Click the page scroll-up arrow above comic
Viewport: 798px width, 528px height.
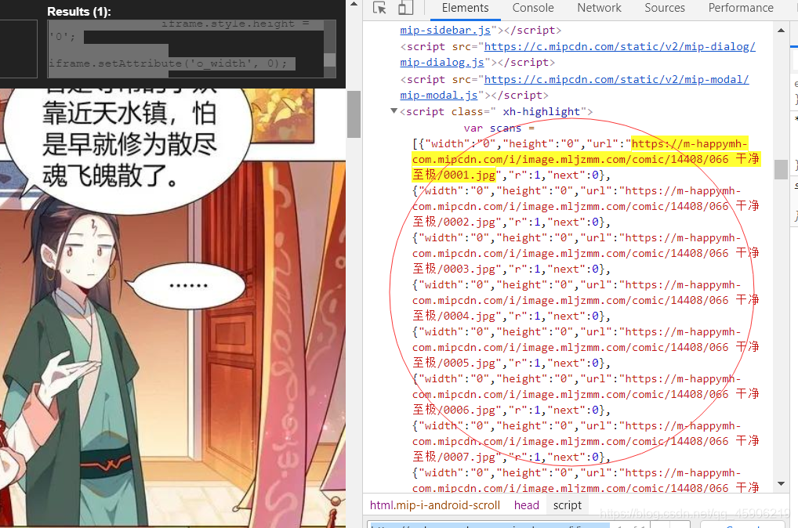(354, 5)
